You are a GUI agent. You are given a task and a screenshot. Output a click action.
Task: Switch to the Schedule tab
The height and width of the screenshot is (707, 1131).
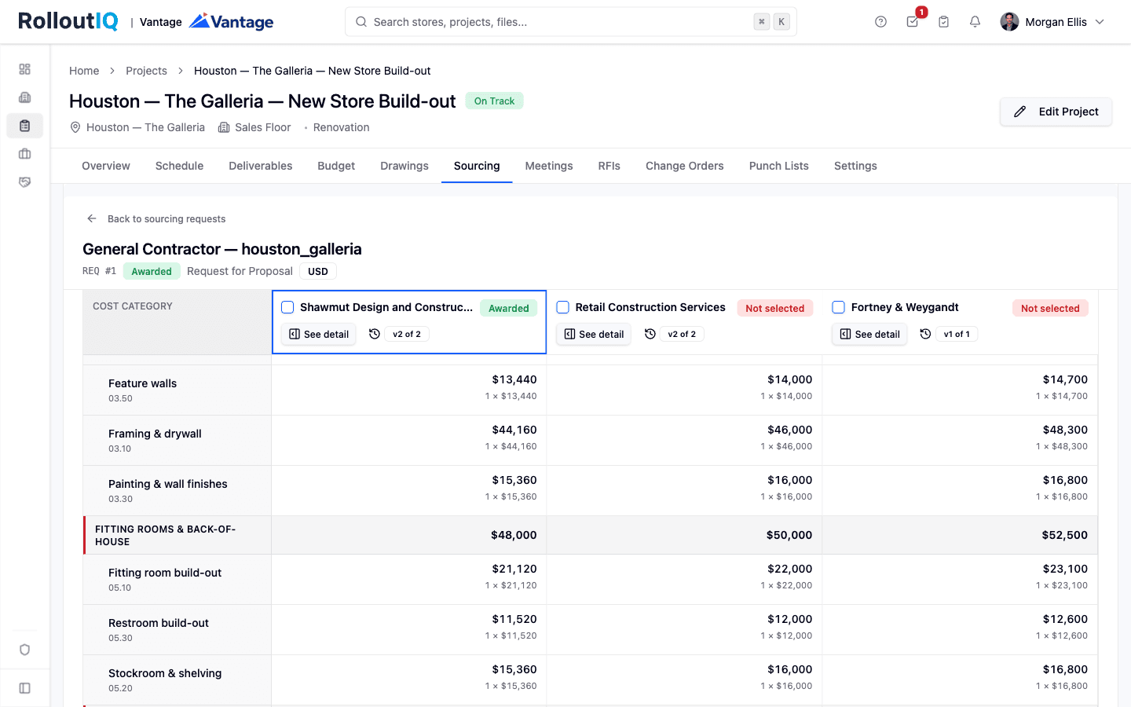(179, 166)
